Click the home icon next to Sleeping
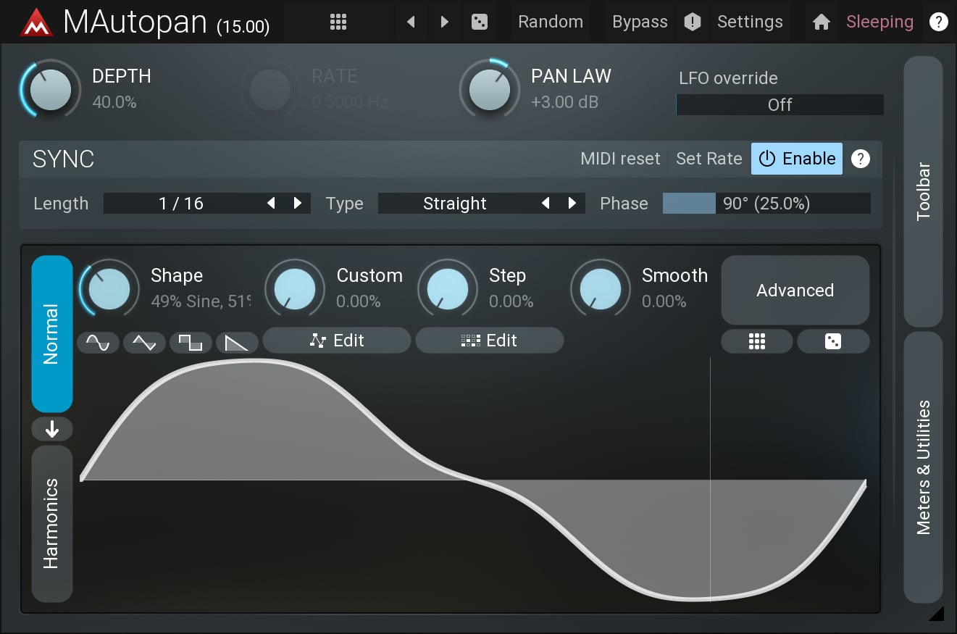The image size is (957, 634). [821, 22]
